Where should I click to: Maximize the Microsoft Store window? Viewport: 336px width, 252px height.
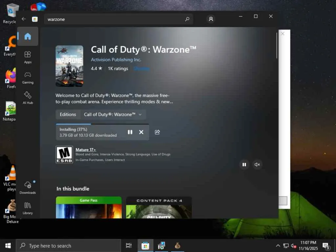tap(256, 16)
